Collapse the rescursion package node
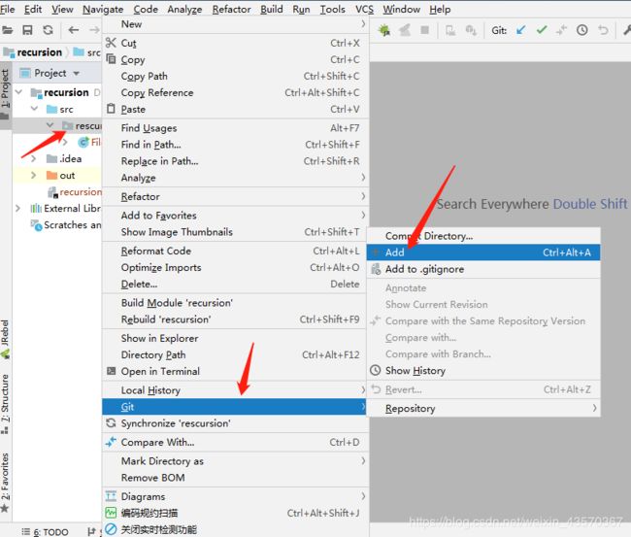The height and width of the screenshot is (537, 631). [50, 125]
